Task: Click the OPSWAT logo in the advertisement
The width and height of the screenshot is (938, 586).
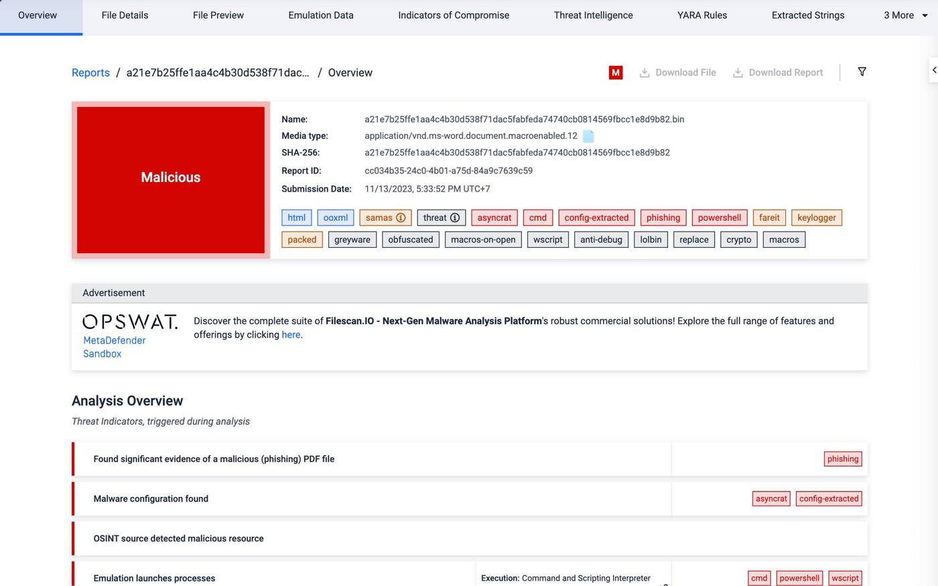Action: [x=130, y=321]
